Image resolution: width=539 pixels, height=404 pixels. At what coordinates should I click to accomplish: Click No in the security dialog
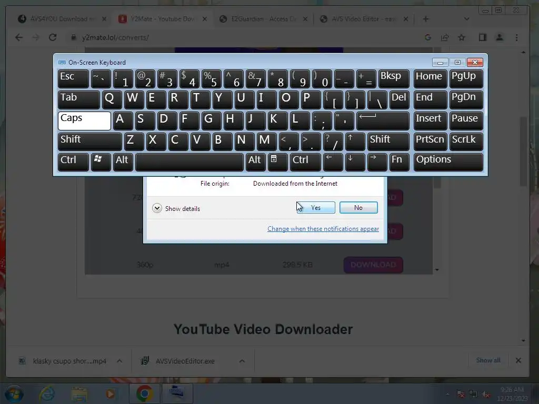click(x=358, y=207)
